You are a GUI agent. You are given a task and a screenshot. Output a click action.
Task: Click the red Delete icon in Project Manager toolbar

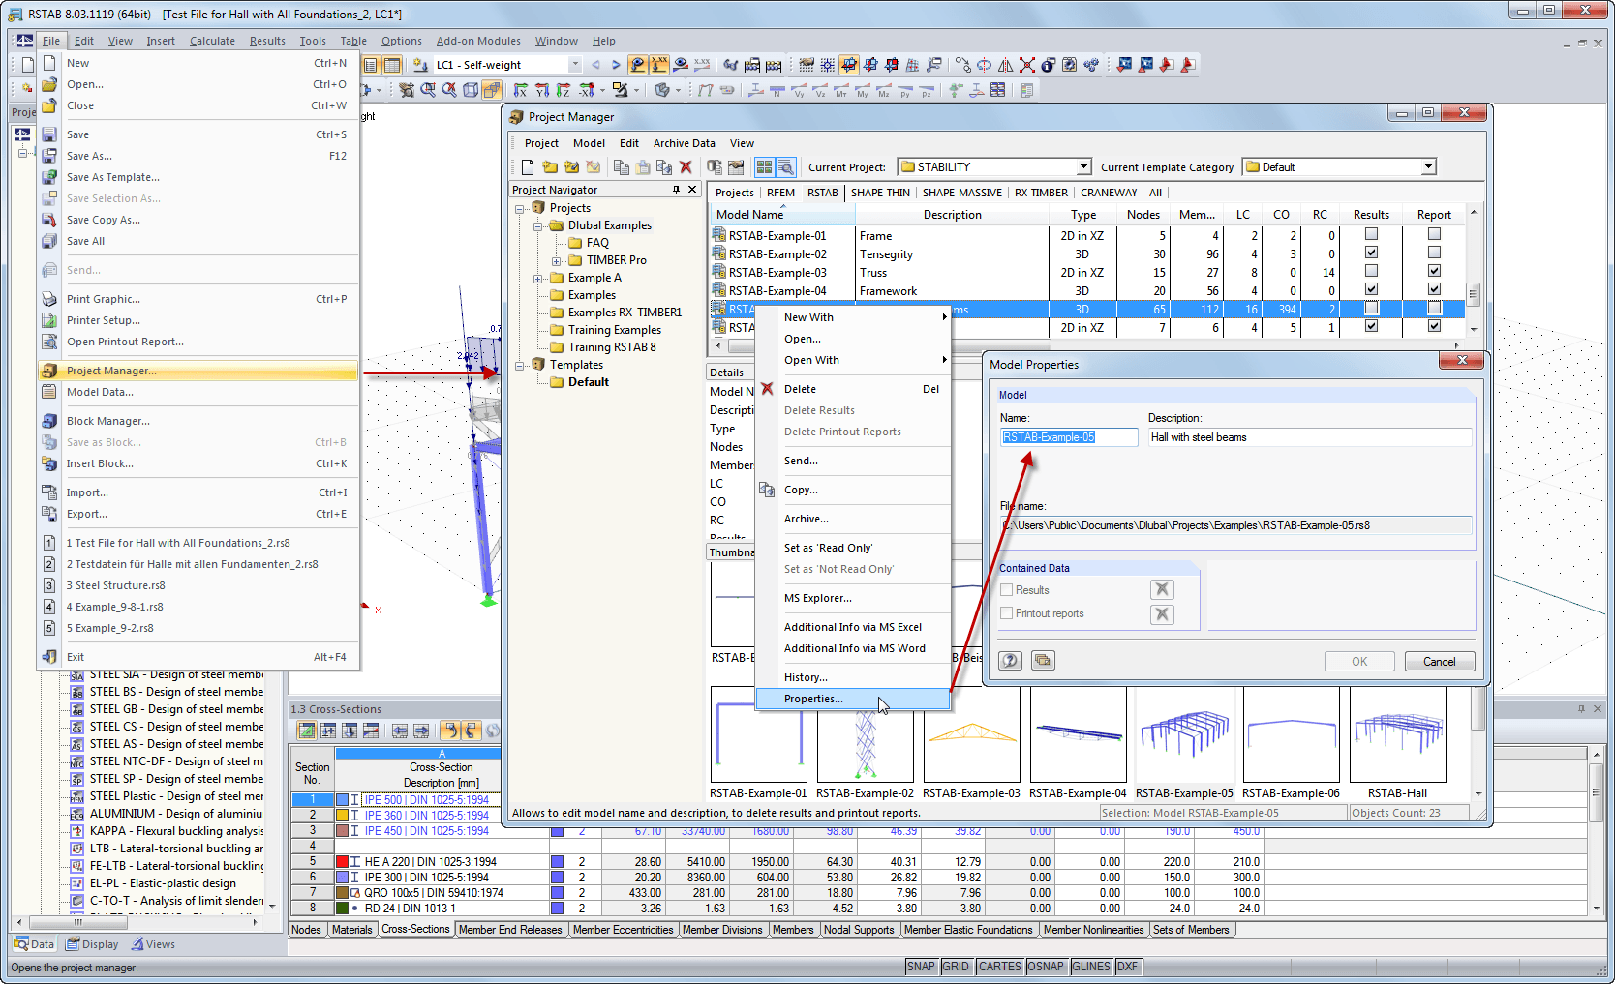[x=686, y=167]
